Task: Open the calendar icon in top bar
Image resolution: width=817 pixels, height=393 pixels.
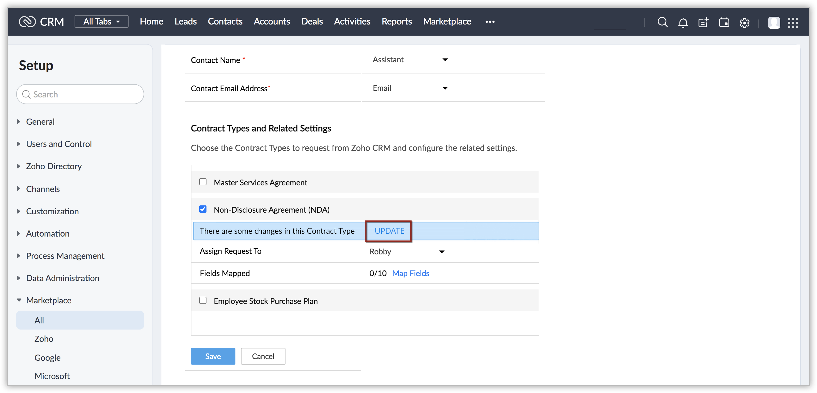Action: (x=724, y=22)
